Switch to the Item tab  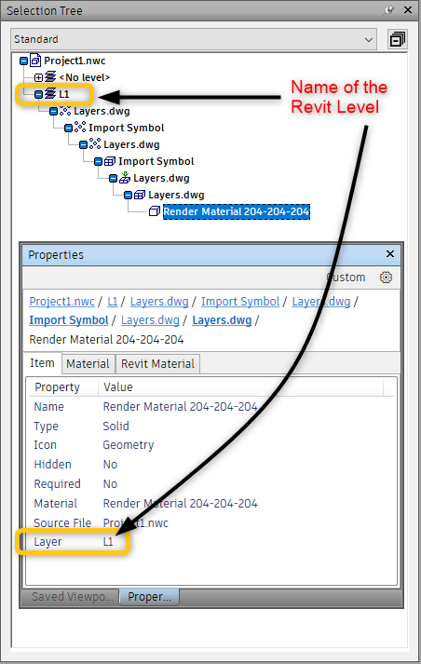(x=42, y=363)
